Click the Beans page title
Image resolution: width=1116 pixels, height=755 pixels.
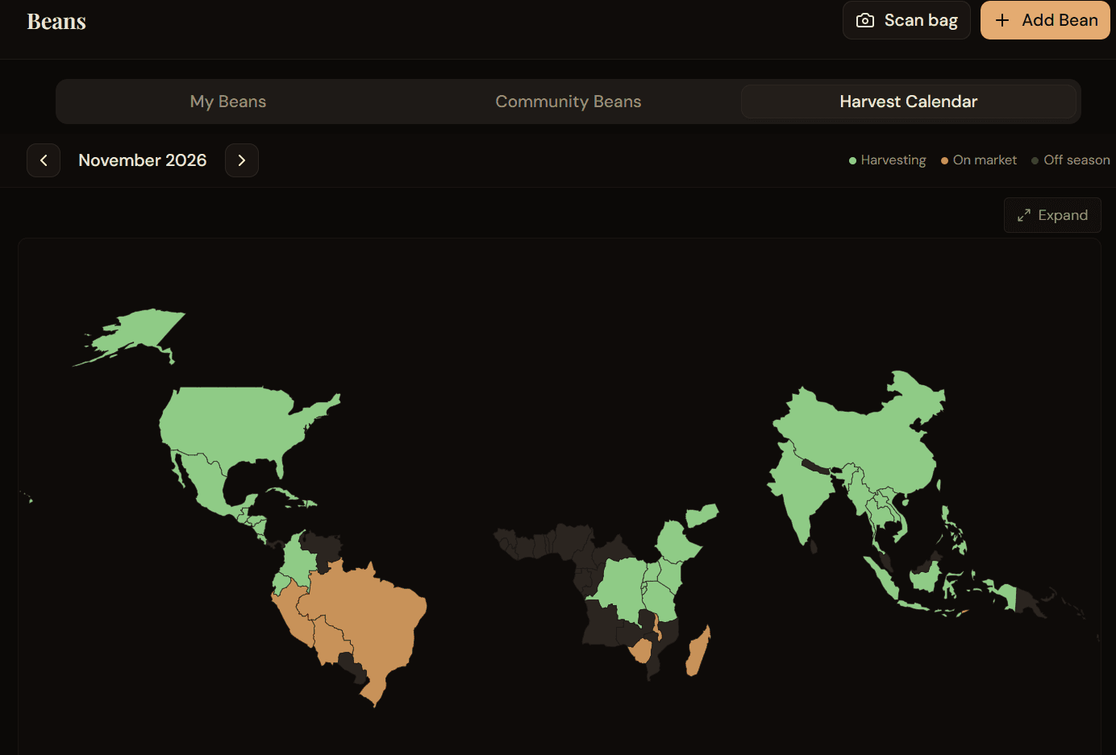(x=56, y=22)
